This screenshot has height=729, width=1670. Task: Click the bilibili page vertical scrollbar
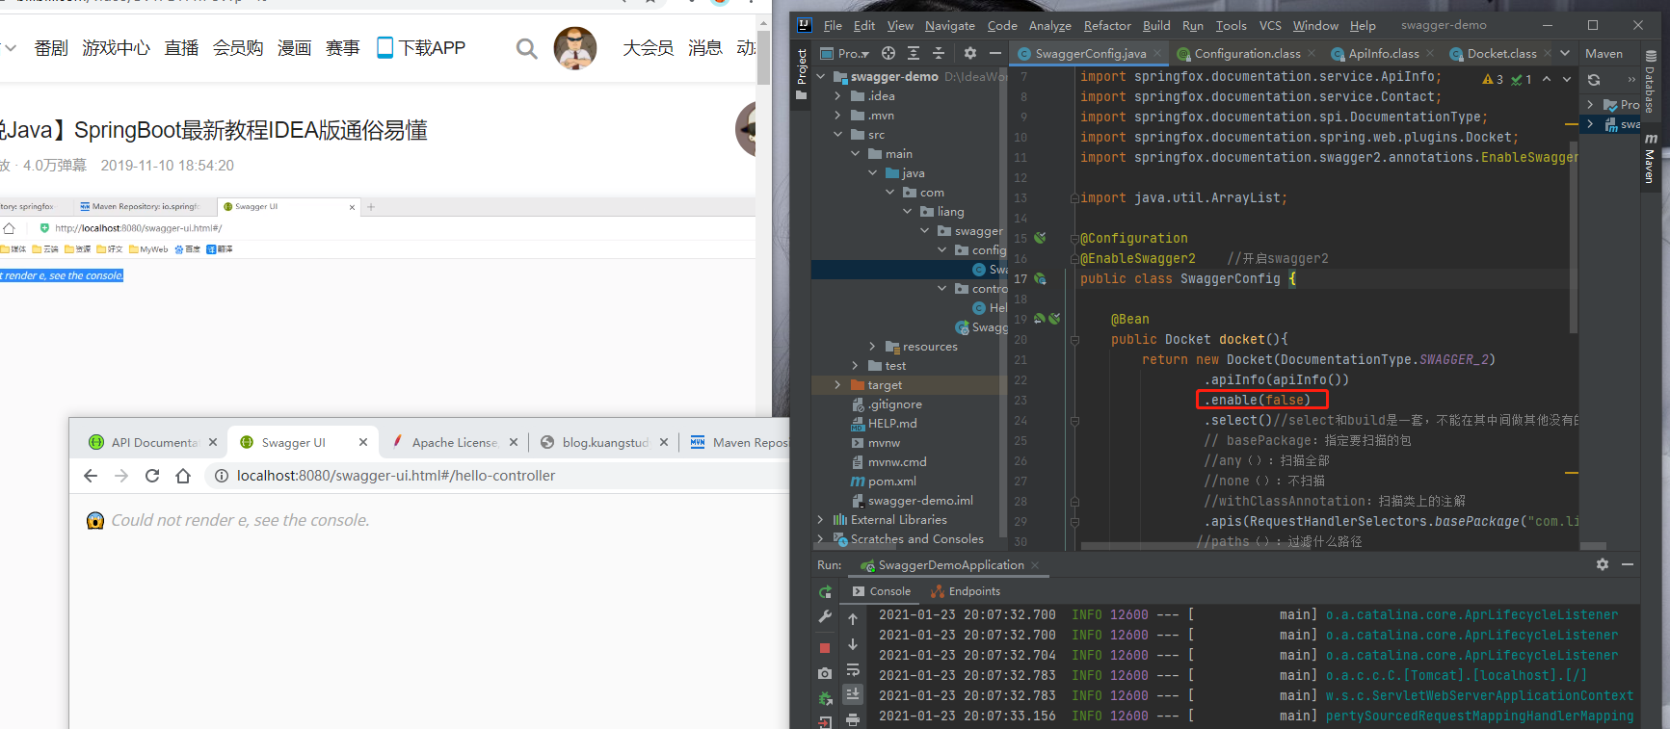pyautogui.click(x=762, y=58)
